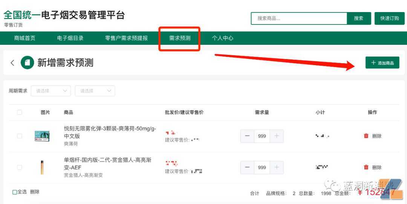
Task: Click the product name 悦刻无限雾化弹-3颗装-爽薄荷
Action: point(110,132)
